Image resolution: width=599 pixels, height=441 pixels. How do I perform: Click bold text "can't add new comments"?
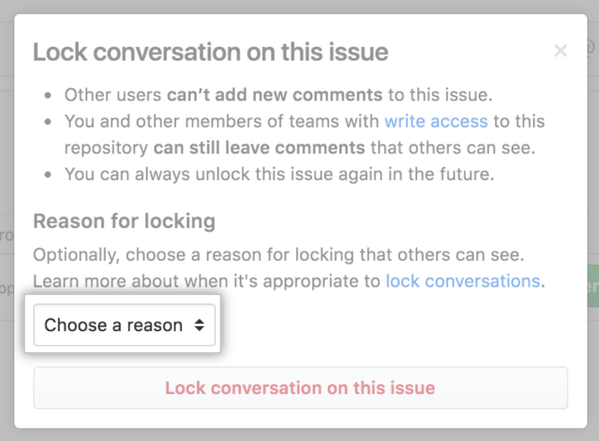(274, 95)
